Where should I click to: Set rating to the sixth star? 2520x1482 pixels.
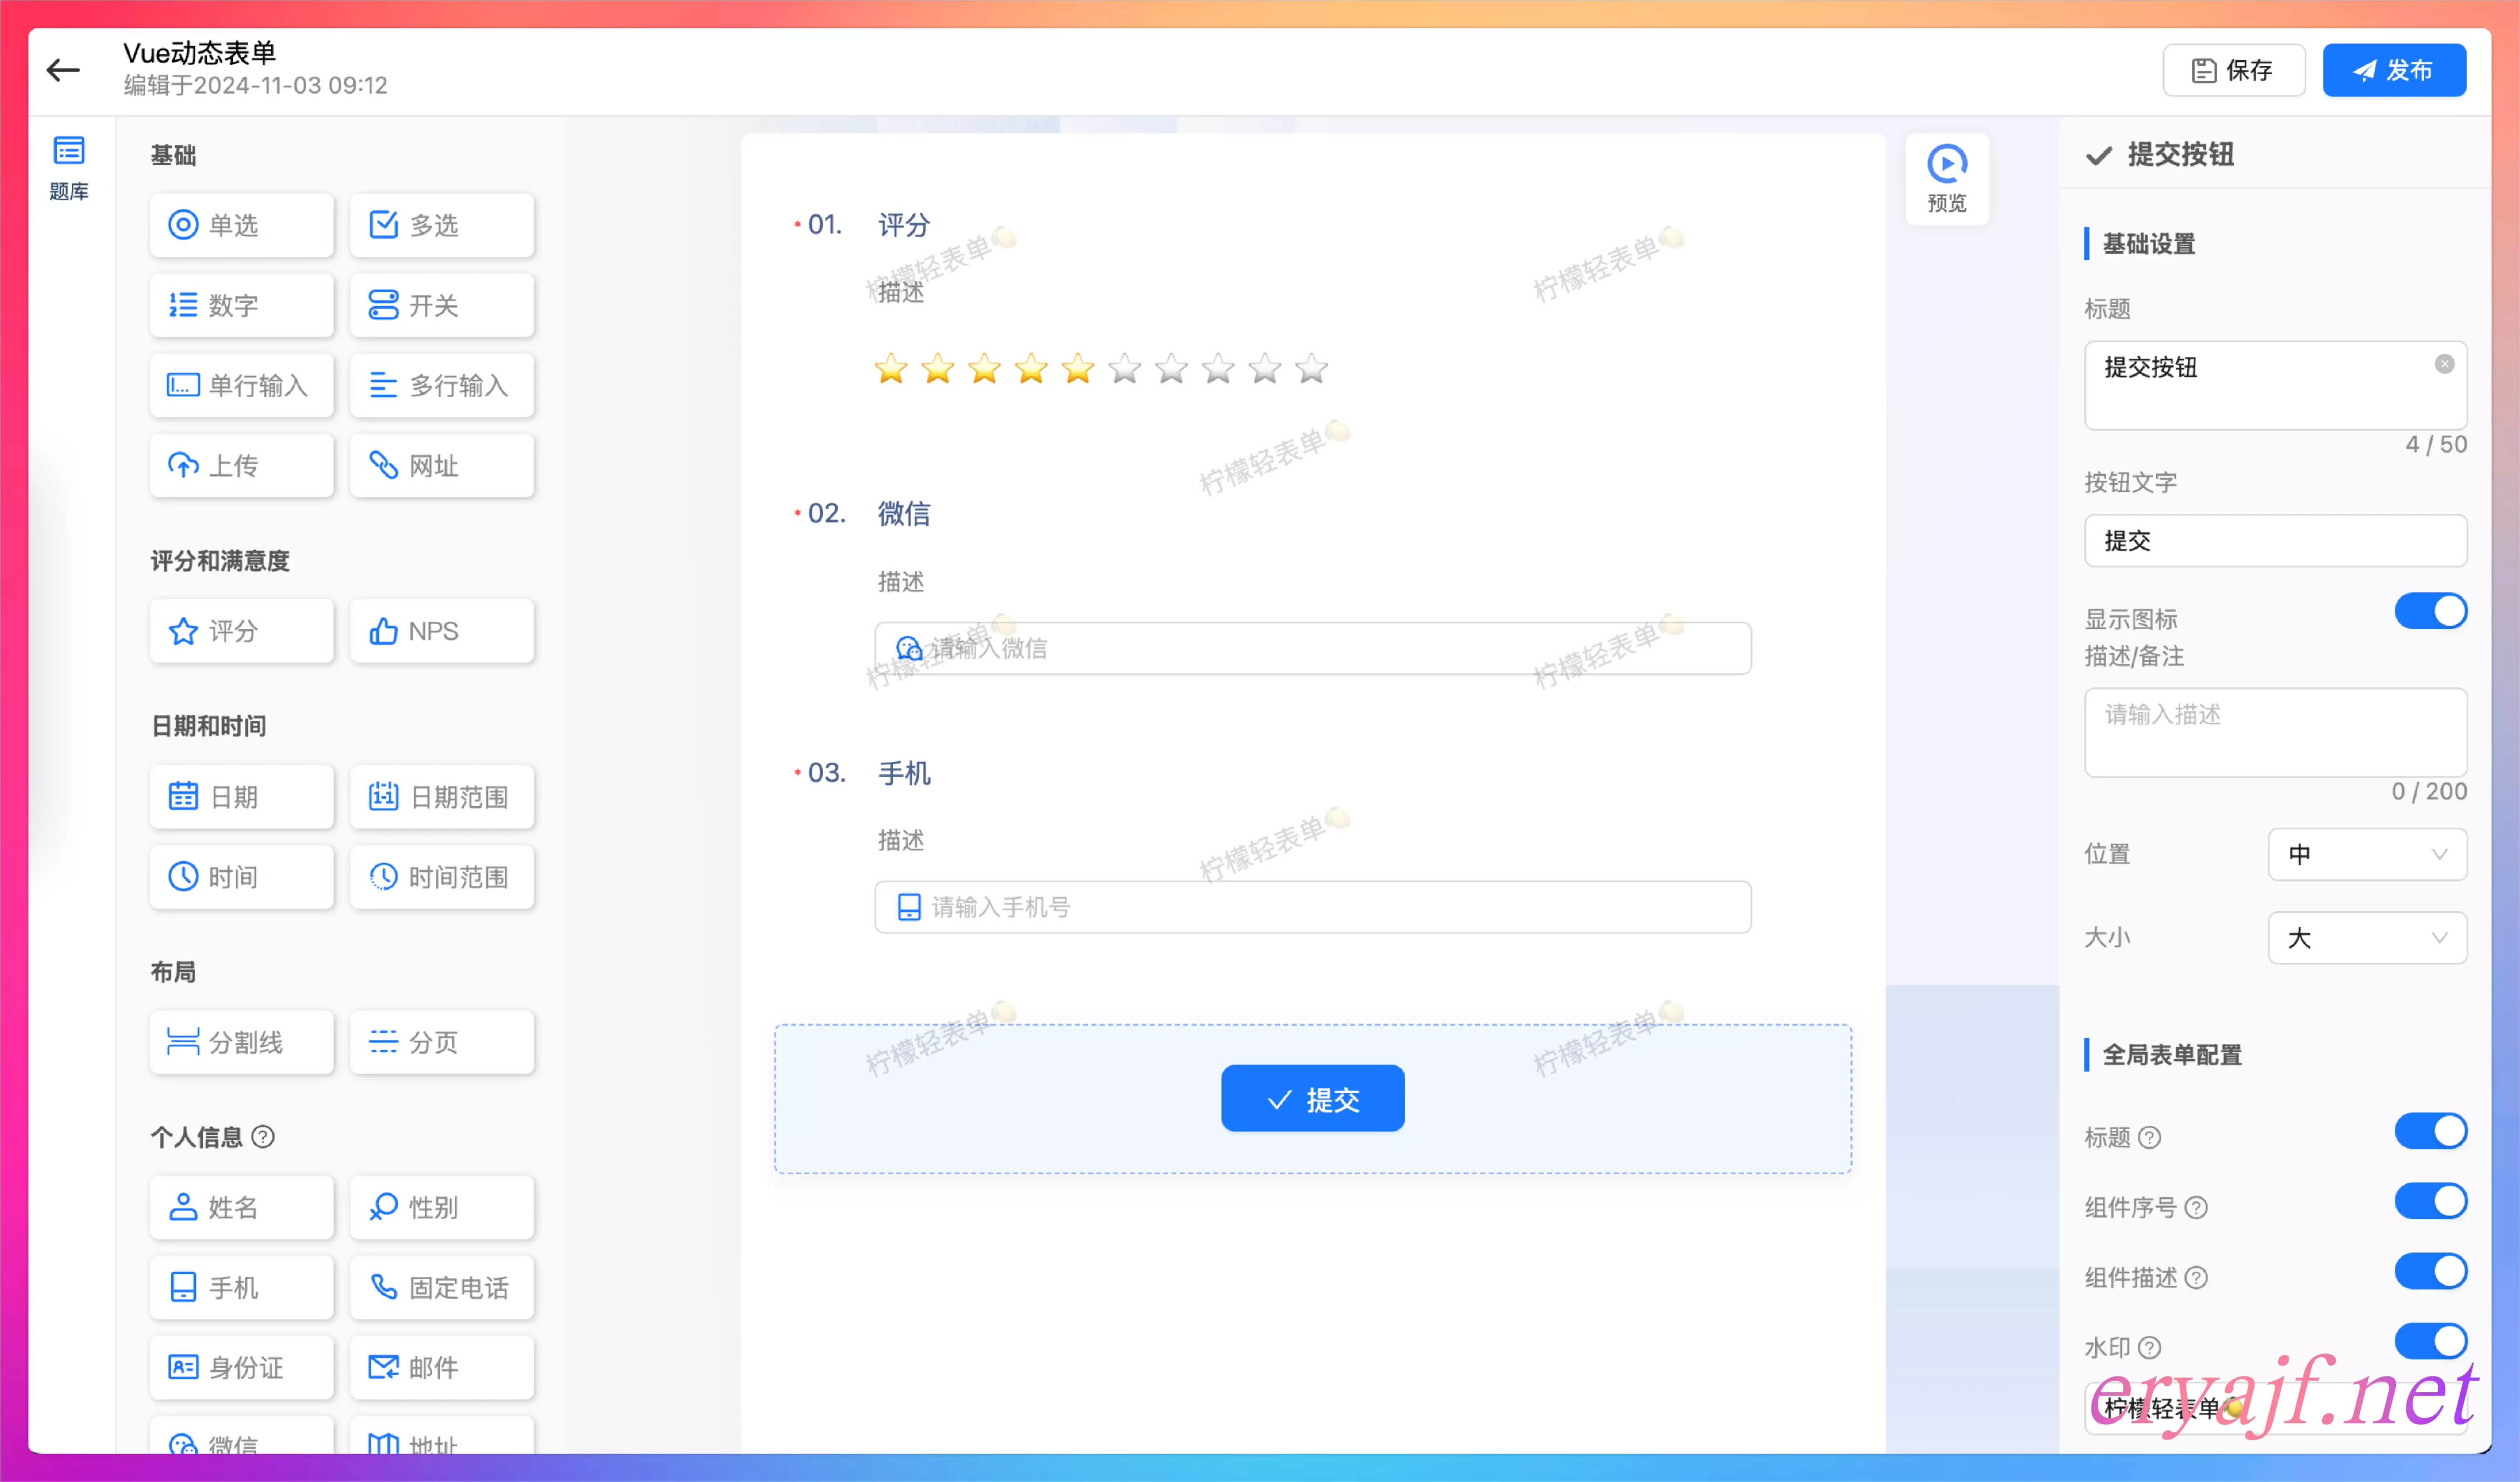[1125, 369]
